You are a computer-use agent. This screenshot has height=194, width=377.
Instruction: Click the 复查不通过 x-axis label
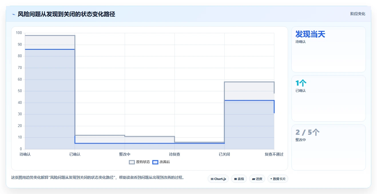(274, 154)
